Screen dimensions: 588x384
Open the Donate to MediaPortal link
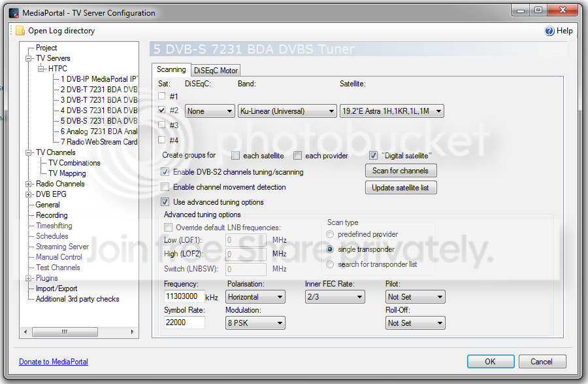coord(54,362)
